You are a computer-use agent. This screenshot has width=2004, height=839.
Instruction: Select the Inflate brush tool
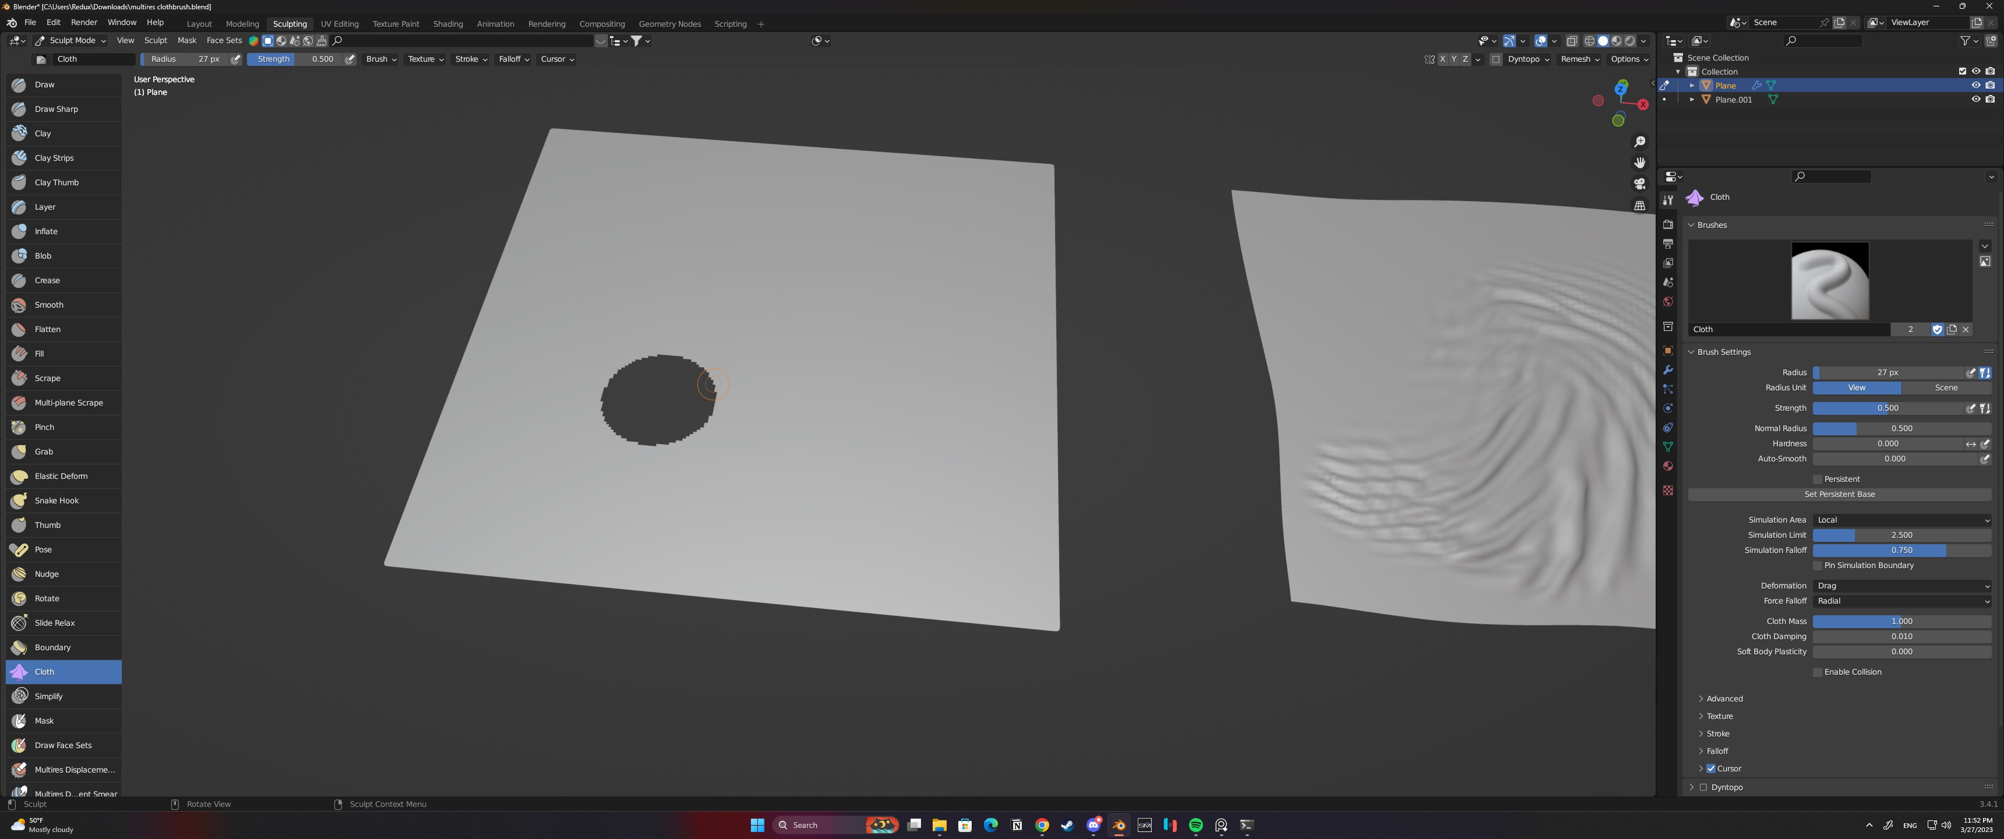[64, 231]
